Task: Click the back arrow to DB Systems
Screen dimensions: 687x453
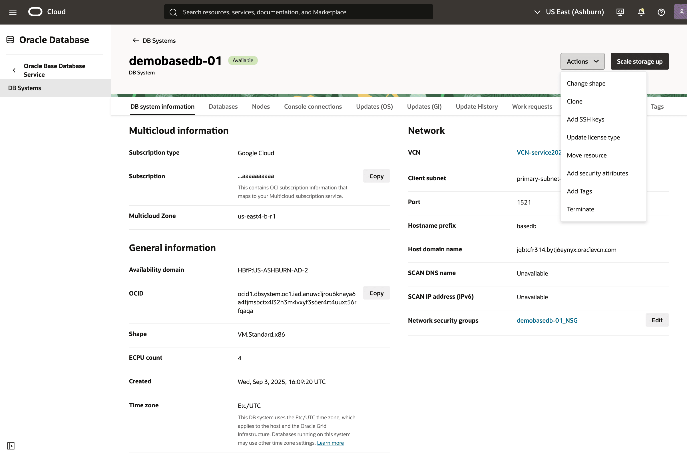Action: [x=136, y=41]
